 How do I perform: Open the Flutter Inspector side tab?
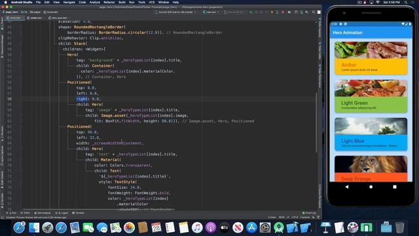coord(319,28)
